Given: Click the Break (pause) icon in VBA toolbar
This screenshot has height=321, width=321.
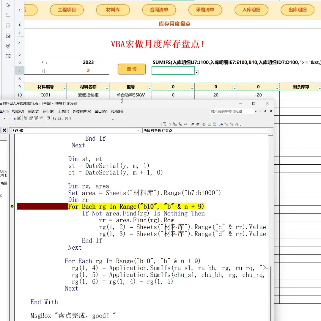Looking at the screenshot, I should point(10,118).
